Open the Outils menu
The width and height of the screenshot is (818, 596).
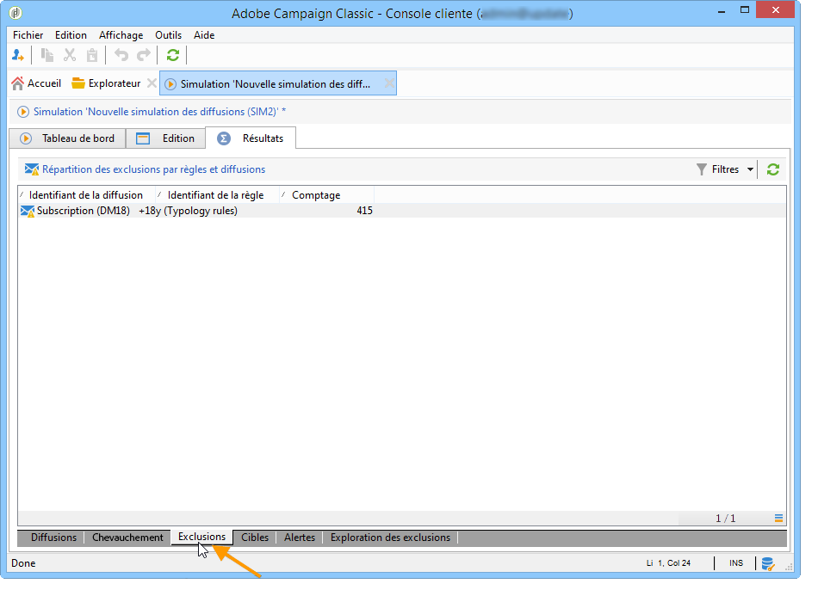(169, 35)
